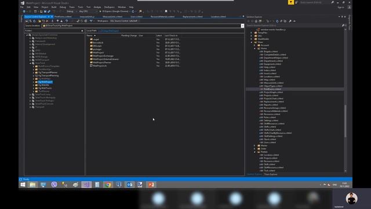Expand the Master folder in Solution Explorer
This screenshot has height=209, width=371.
pyautogui.click(x=255, y=146)
